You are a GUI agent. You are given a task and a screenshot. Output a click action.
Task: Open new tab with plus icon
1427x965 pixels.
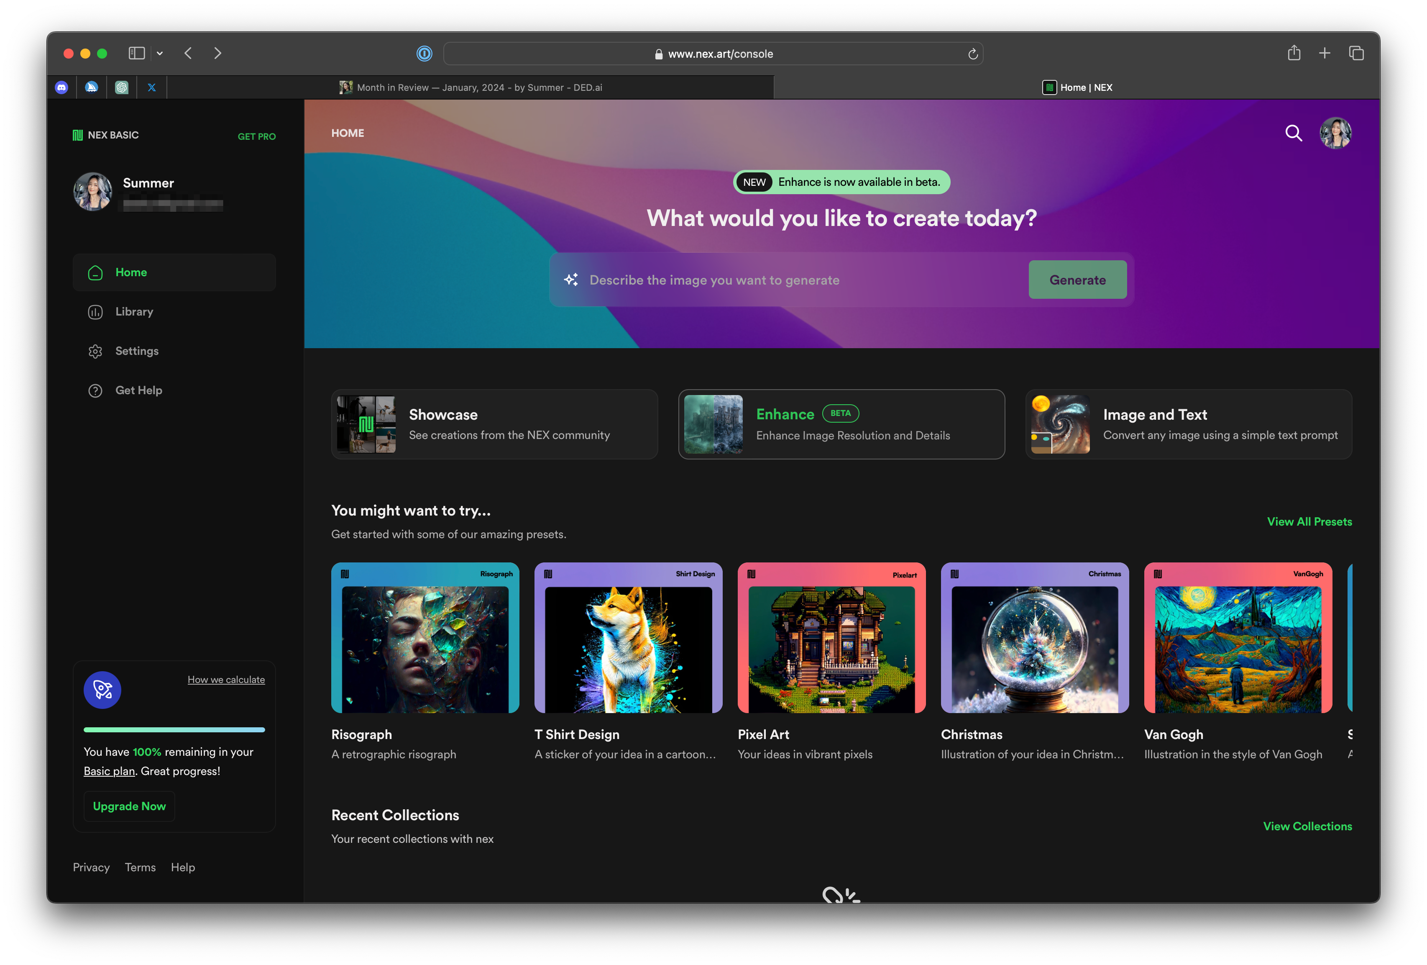pos(1325,54)
